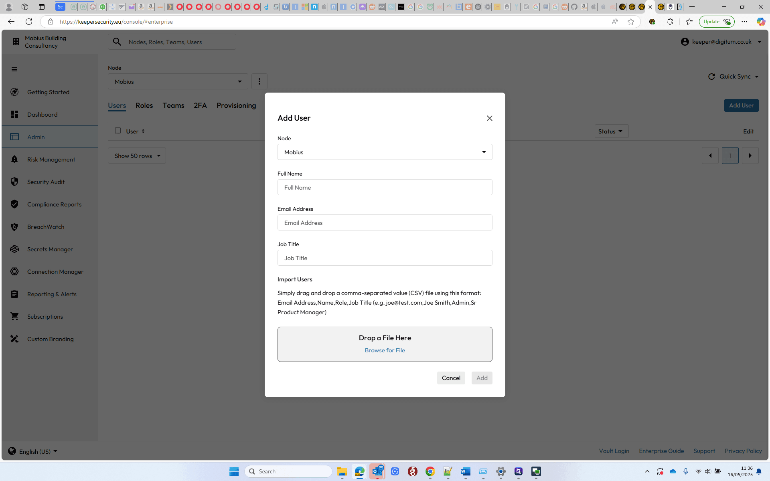
Task: Switch to the Teams tab
Action: 173,105
